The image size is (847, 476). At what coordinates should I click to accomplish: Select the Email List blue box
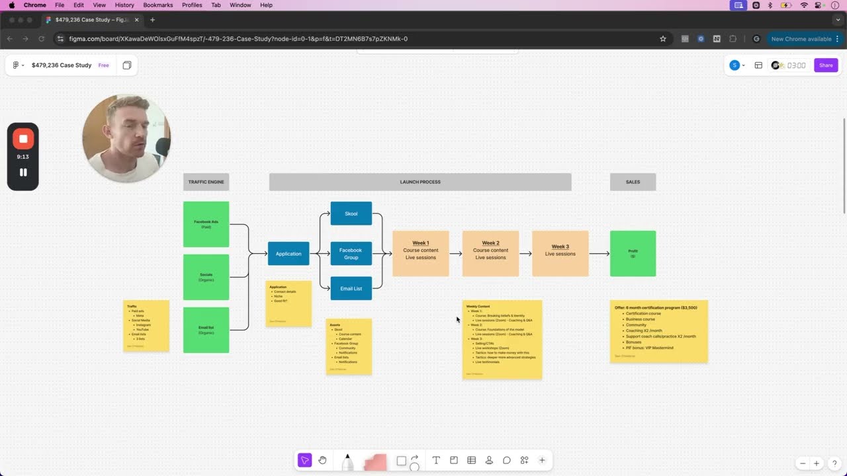(351, 288)
